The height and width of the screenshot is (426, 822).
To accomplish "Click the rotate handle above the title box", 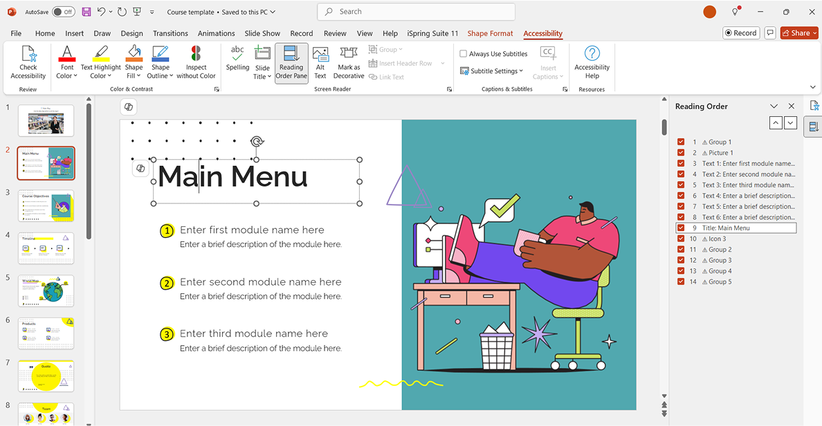I will 256,142.
